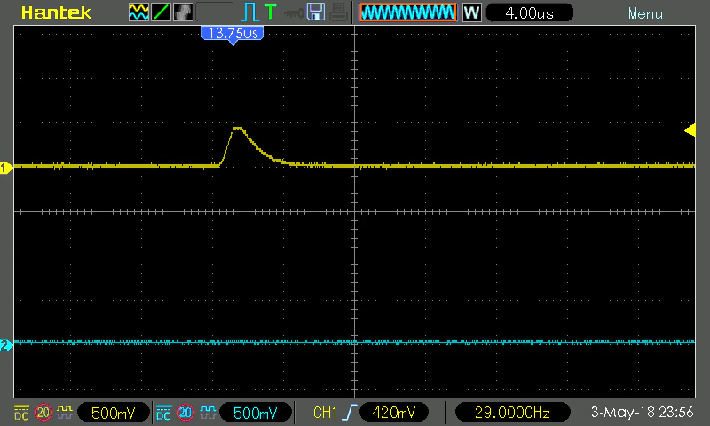Click the floppy disk save icon

[x=316, y=12]
